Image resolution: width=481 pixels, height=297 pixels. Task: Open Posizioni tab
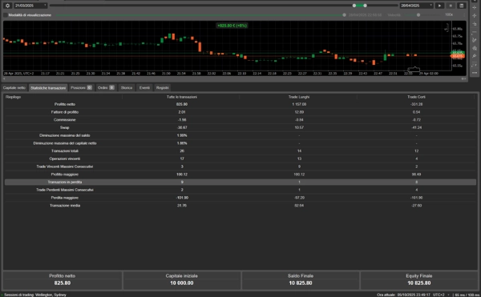pos(81,87)
